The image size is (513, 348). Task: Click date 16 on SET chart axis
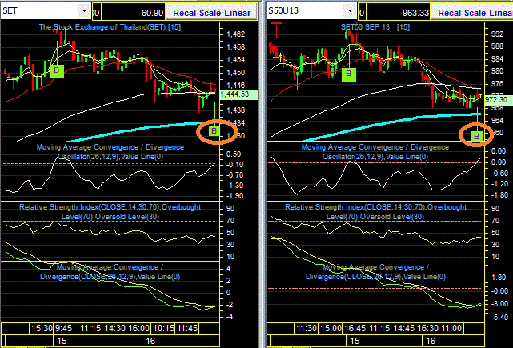point(150,341)
